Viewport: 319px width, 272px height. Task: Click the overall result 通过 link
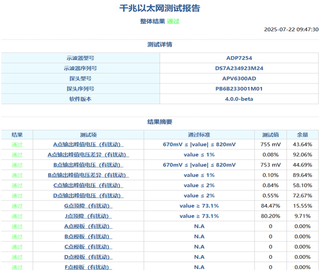point(173,22)
